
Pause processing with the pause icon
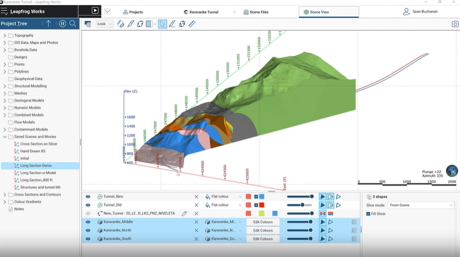point(62,24)
